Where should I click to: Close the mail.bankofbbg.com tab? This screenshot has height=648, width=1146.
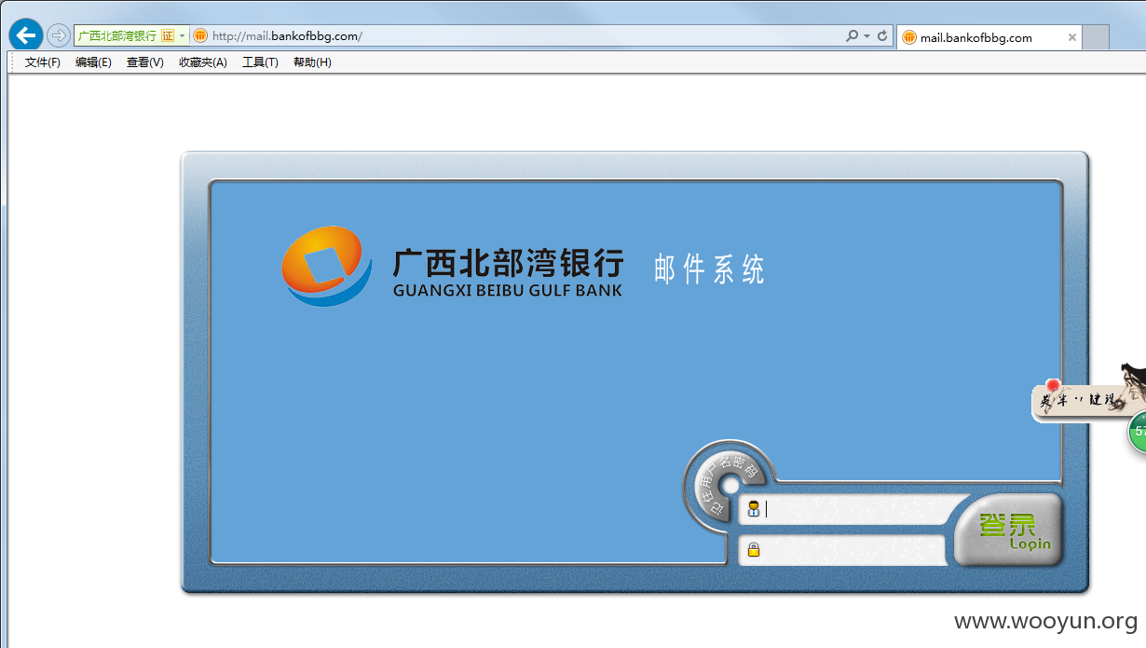click(1071, 37)
